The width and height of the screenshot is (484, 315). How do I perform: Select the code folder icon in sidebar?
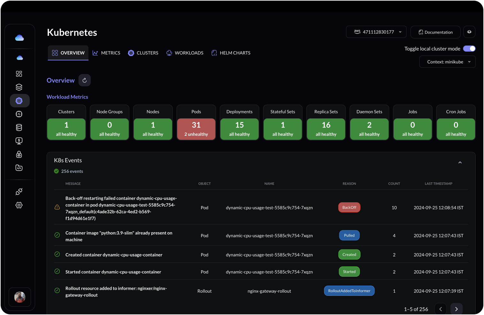click(19, 168)
